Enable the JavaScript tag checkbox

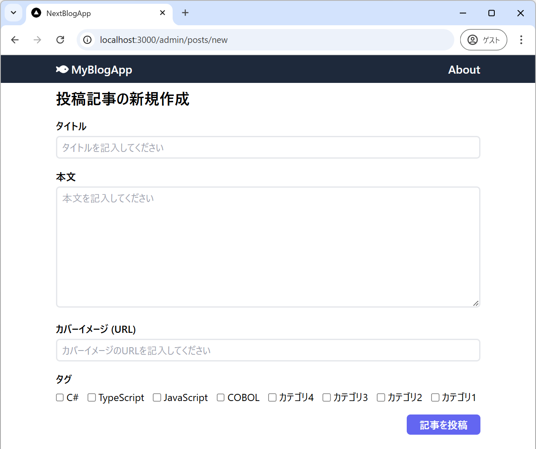157,398
